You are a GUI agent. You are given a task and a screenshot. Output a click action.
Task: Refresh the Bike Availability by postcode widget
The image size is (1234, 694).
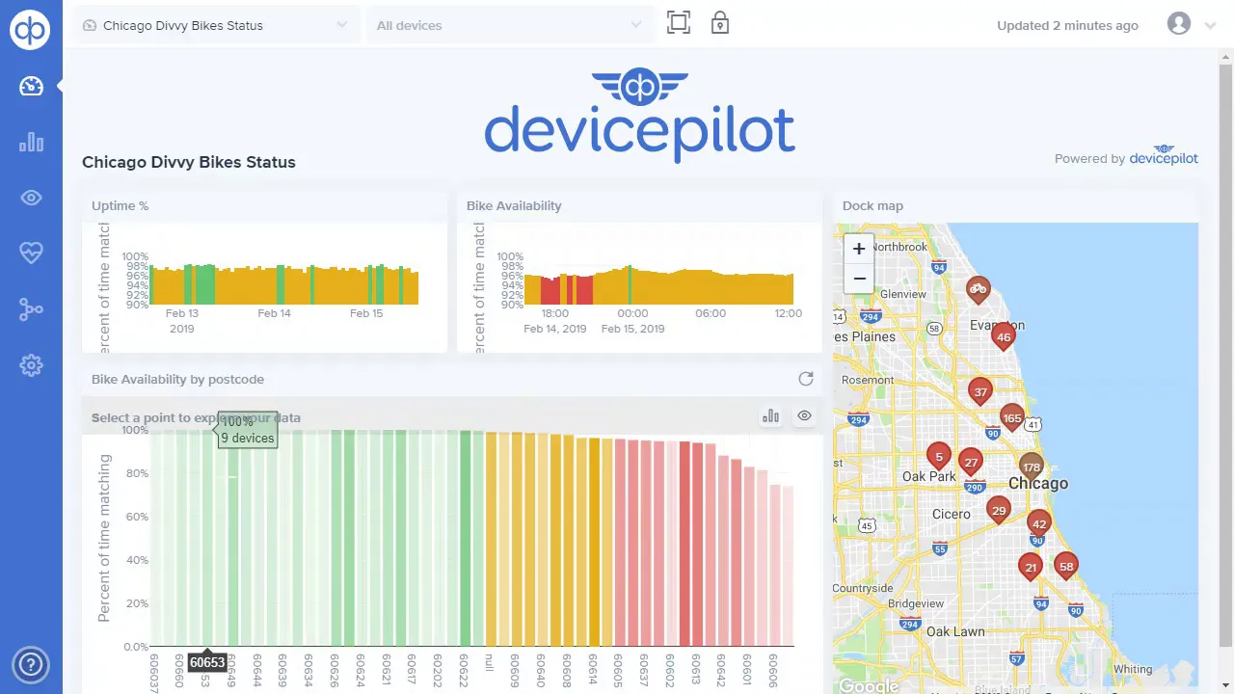[806, 379]
